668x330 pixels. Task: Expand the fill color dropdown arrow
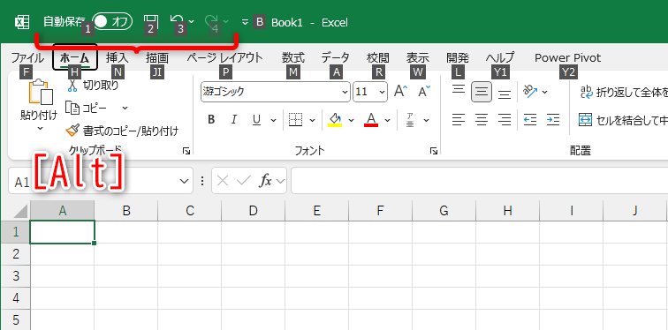point(351,120)
